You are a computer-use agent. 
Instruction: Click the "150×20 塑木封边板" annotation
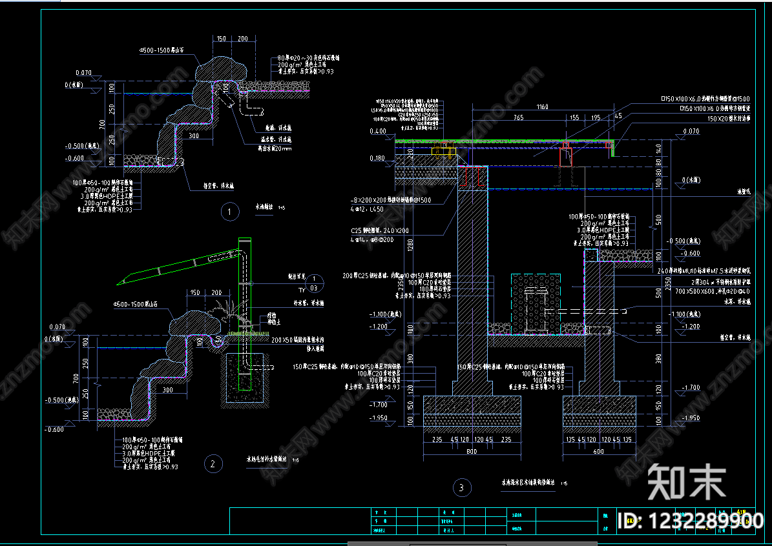[729, 119]
